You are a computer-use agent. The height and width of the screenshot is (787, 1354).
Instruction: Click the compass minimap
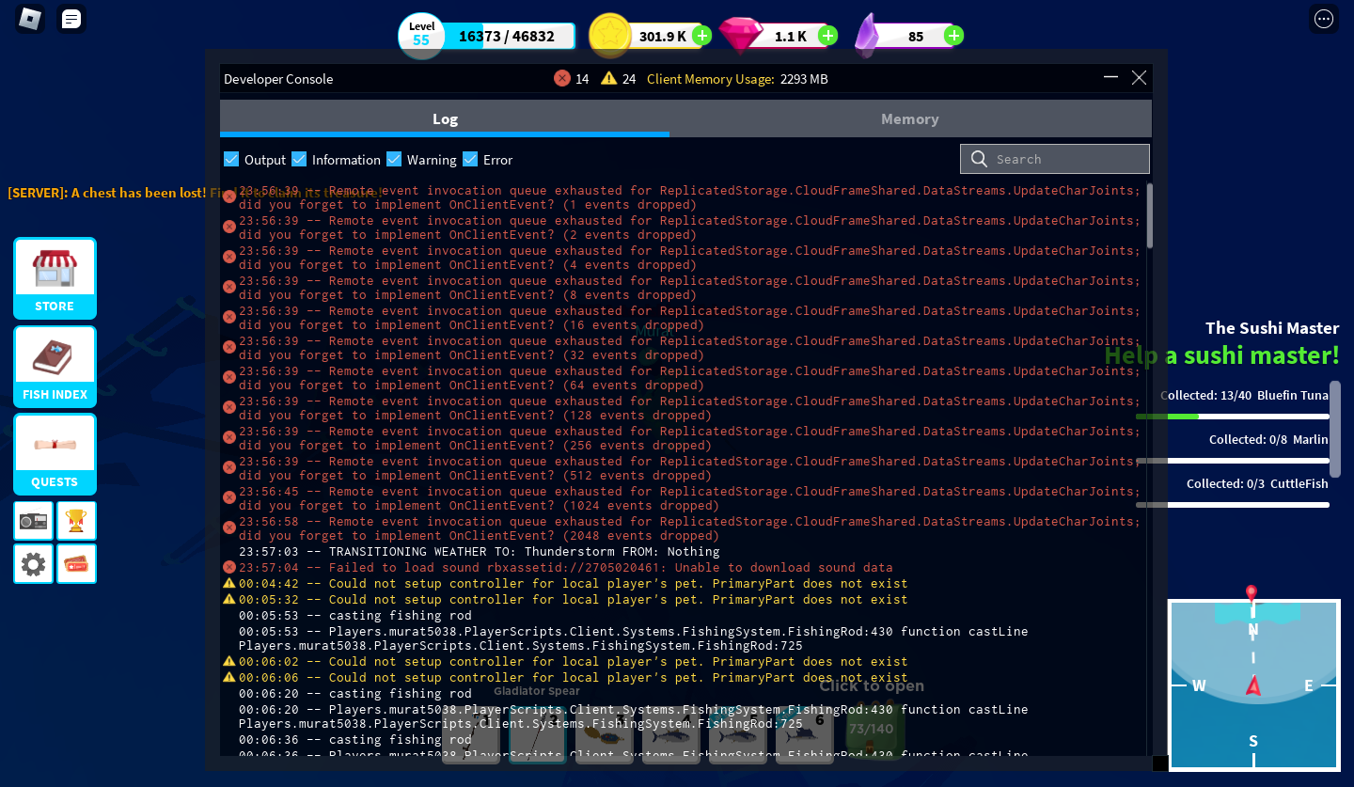[1252, 685]
